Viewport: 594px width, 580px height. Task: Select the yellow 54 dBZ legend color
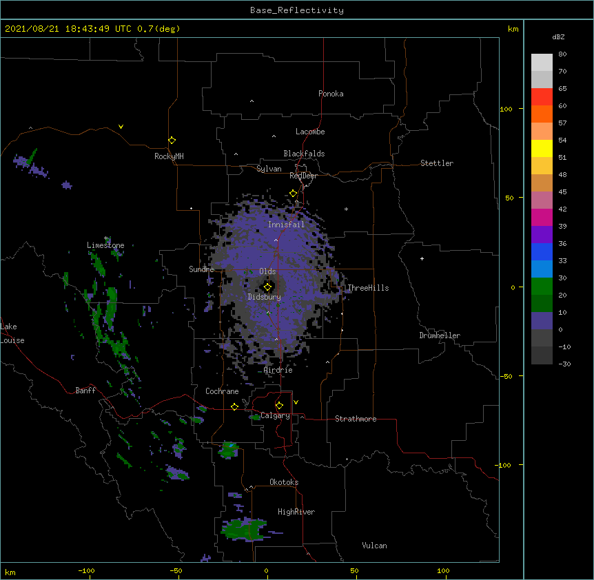tap(542, 148)
